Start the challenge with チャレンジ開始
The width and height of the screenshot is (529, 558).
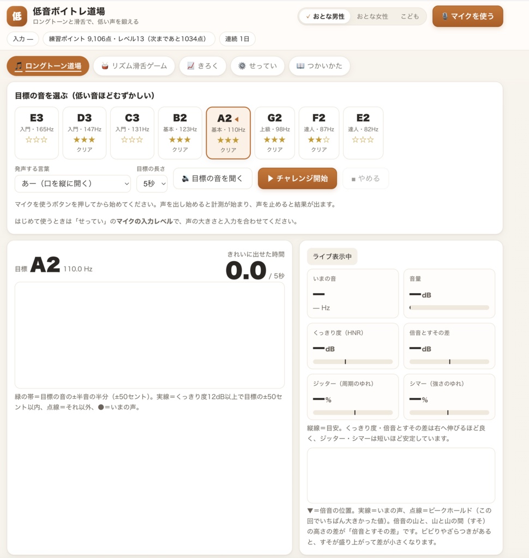pos(297,178)
